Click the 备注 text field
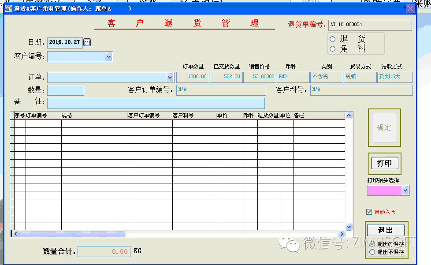431x265 pixels. pos(156,103)
